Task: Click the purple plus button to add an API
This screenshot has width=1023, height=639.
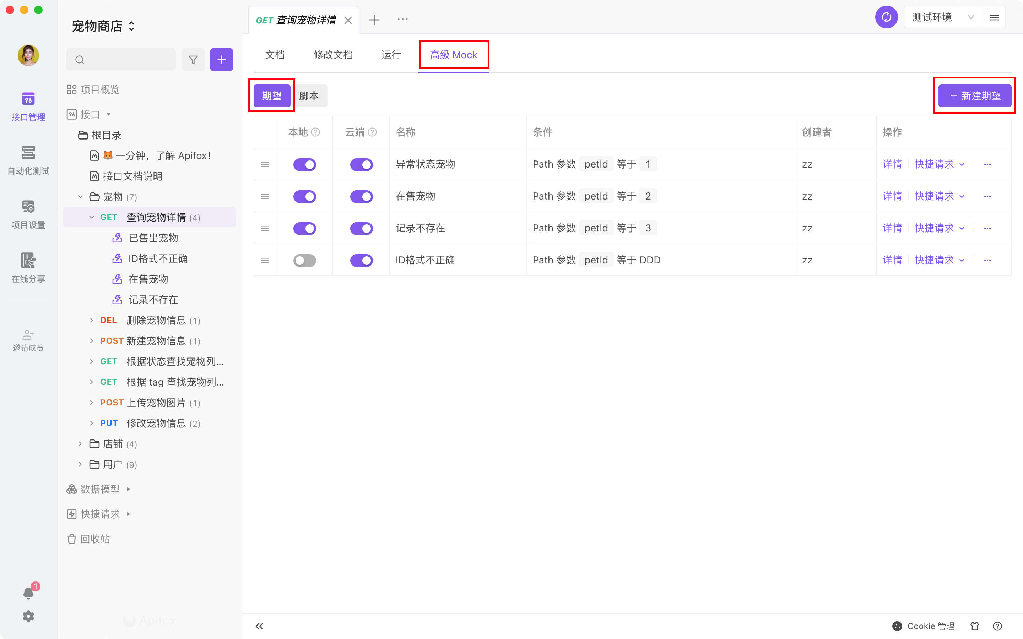Action: (x=222, y=60)
